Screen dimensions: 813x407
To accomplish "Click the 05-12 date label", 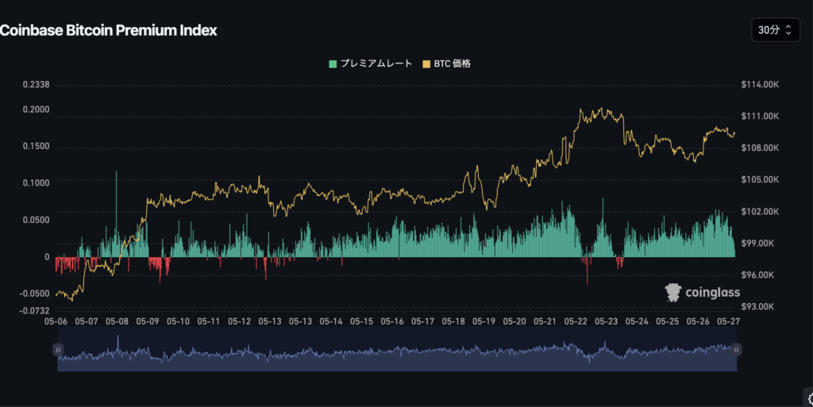I will (x=239, y=321).
